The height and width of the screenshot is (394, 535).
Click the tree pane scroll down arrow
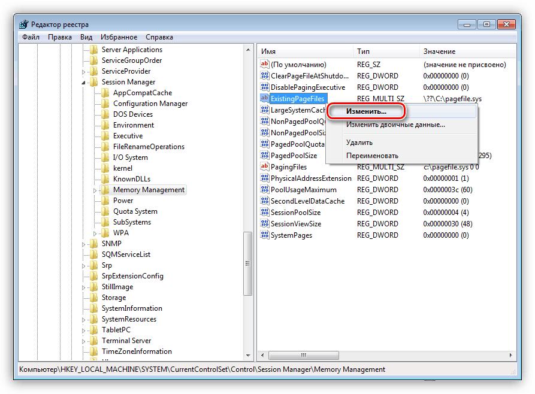click(248, 356)
